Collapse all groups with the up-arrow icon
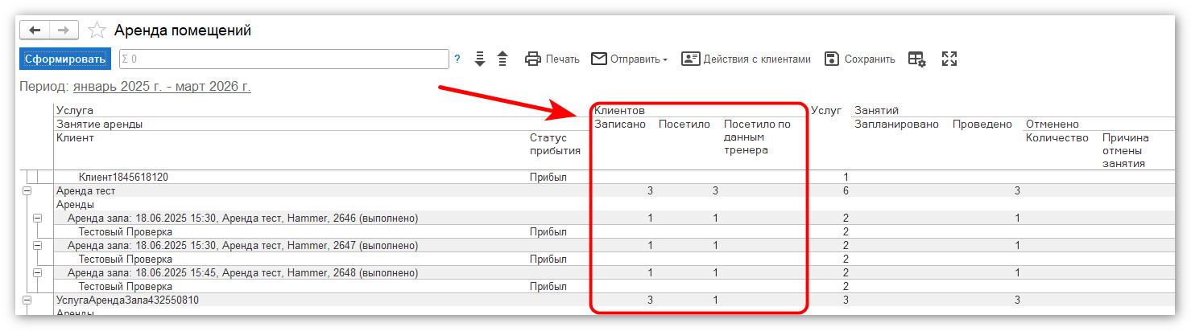The width and height of the screenshot is (1191, 331). (x=502, y=59)
